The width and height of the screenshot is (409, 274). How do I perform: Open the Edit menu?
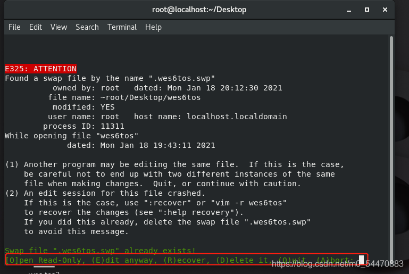point(36,27)
